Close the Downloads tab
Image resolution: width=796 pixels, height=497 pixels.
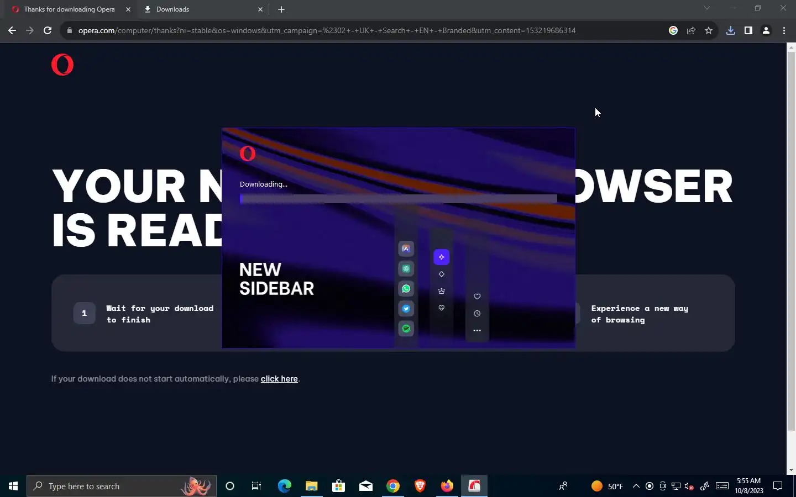coord(260,9)
